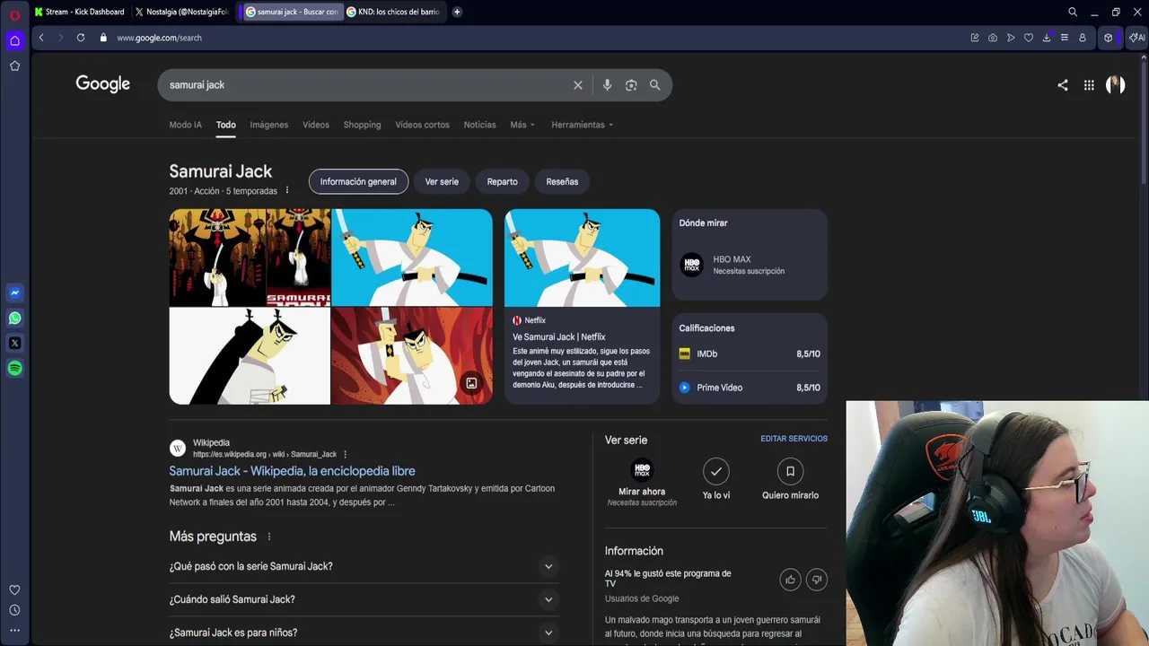Click in the samurai jack search field
1149x646 pixels.
pyautogui.click(x=367, y=85)
